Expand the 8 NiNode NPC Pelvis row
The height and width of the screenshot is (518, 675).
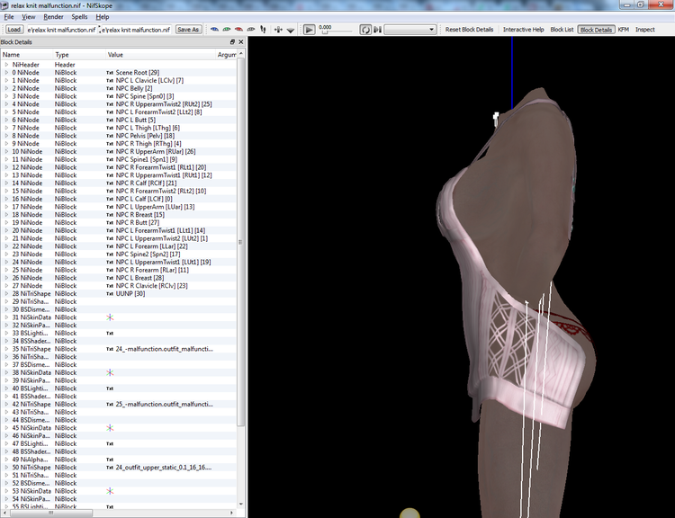pyautogui.click(x=6, y=136)
